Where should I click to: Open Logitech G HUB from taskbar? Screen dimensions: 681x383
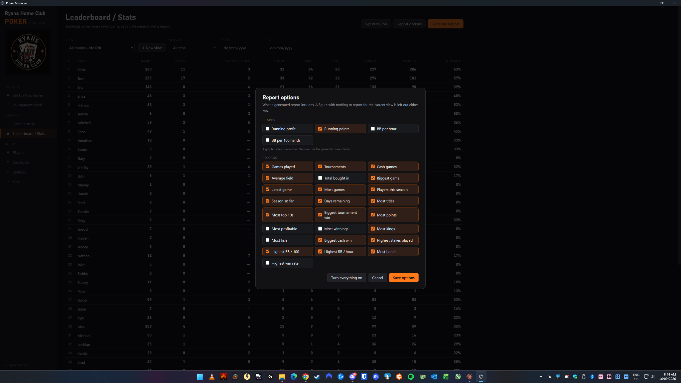pyautogui.click(x=270, y=377)
